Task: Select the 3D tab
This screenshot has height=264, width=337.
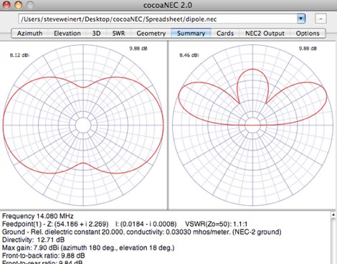Action: [96, 33]
